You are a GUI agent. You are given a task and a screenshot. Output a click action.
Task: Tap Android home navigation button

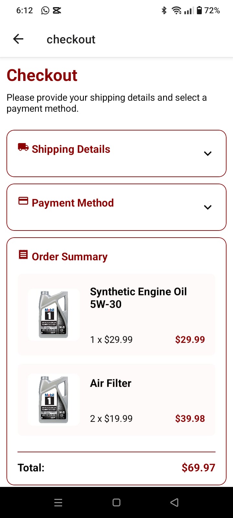116,502
